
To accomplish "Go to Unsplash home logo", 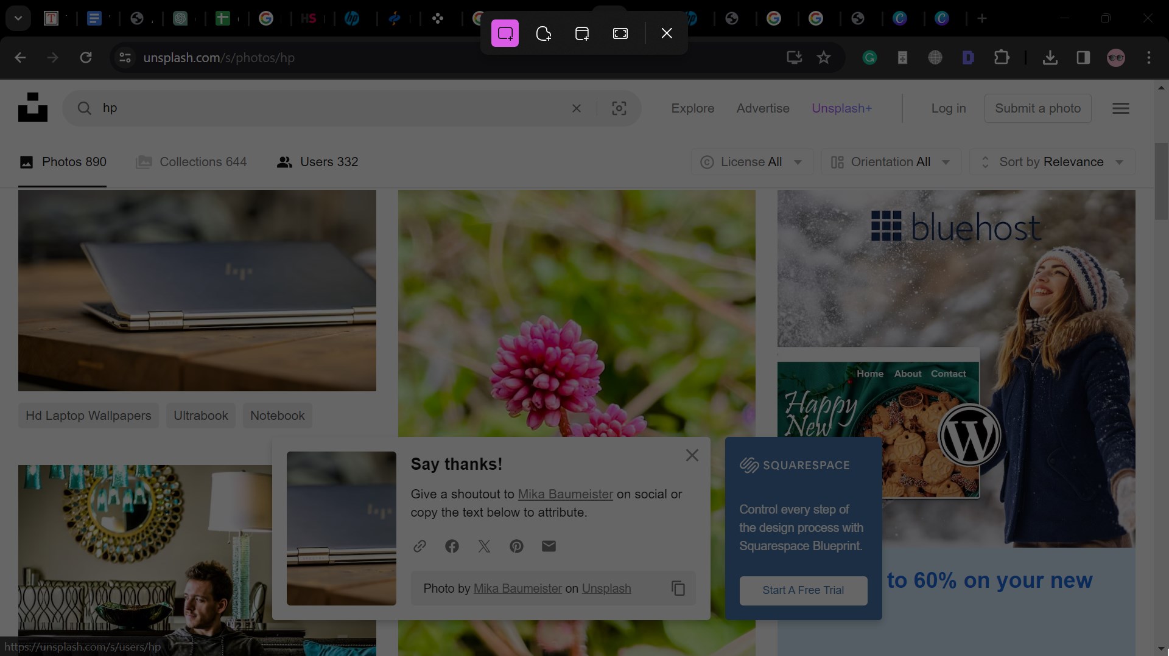I will click(x=33, y=107).
